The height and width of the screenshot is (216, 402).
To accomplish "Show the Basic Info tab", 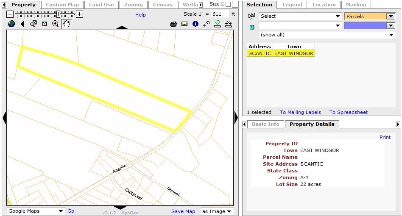I will coord(265,124).
